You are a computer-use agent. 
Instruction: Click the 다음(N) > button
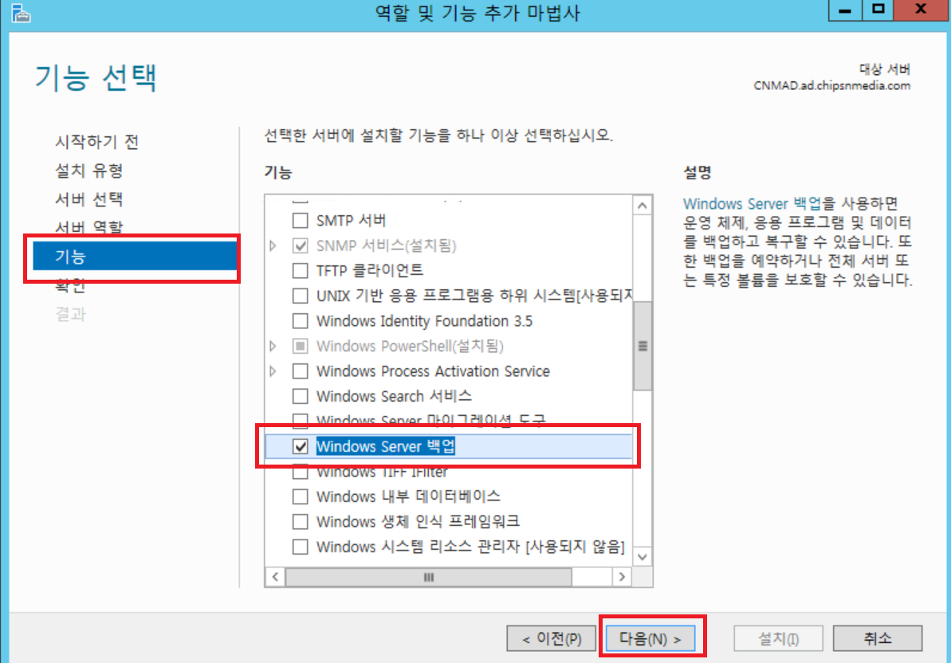click(650, 639)
